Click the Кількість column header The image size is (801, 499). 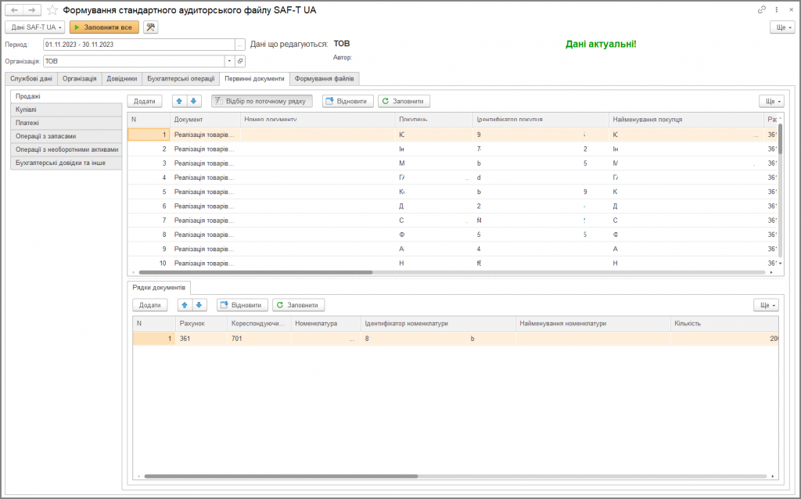coord(724,323)
